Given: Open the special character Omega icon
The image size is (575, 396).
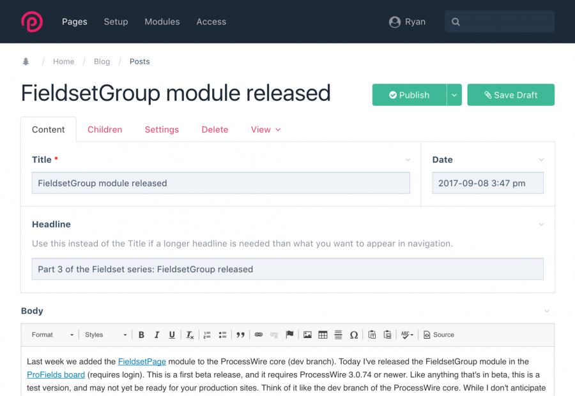Looking at the screenshot, I should (353, 335).
